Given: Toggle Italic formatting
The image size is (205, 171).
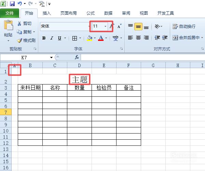Looking at the screenshot, I should point(52,38).
